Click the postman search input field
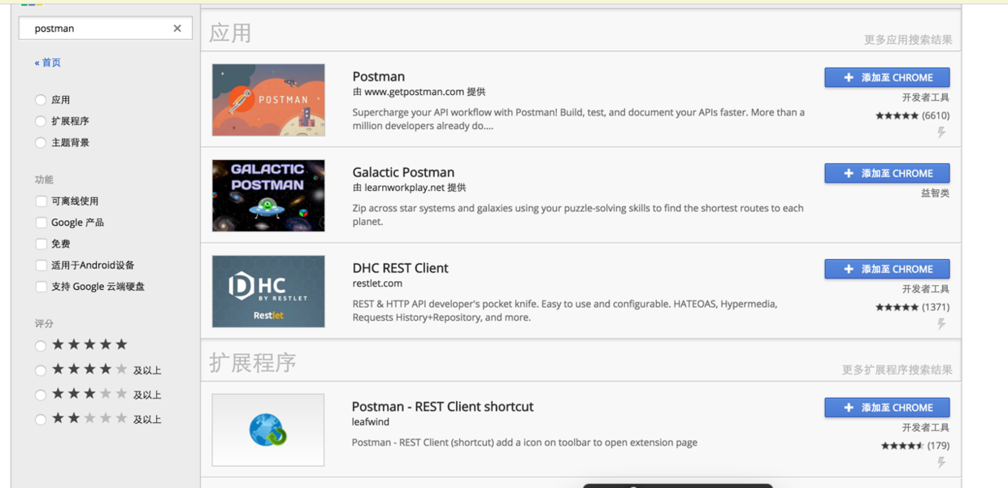This screenshot has width=1008, height=488. tap(106, 28)
